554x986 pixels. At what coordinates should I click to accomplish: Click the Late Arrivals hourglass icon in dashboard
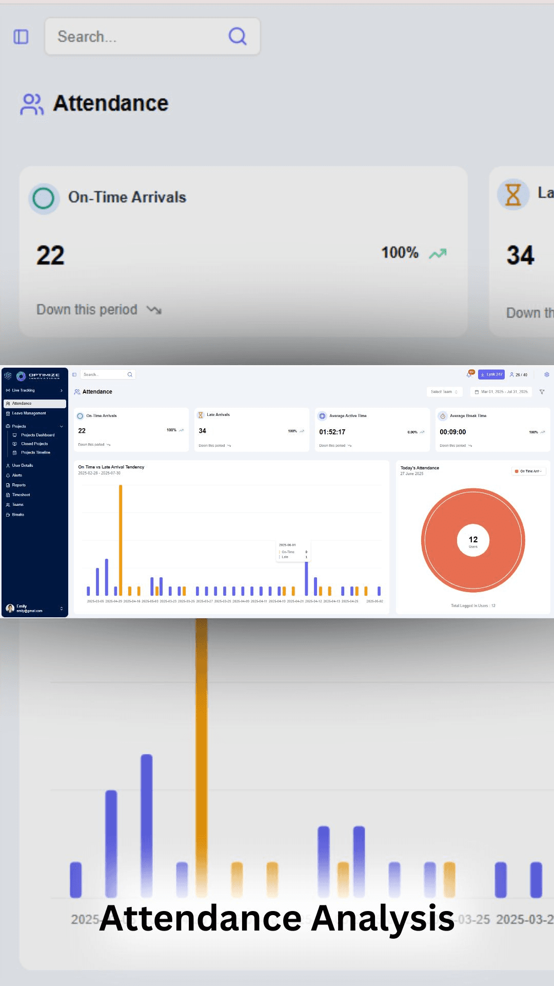[201, 415]
